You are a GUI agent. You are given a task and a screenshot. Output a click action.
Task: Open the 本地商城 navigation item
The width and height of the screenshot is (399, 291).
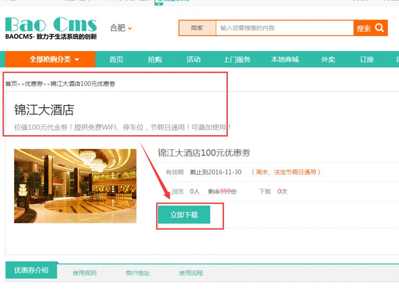[x=285, y=59]
